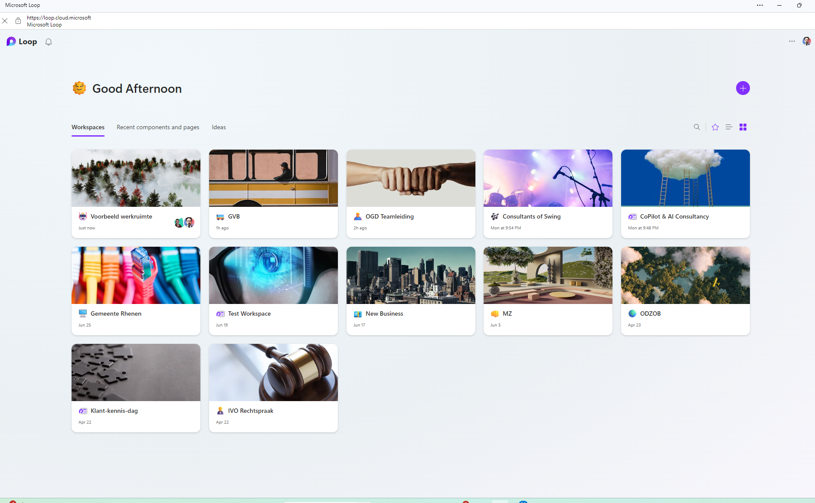
Task: Click the CoPilot & AI Consultancy icon
Action: pyautogui.click(x=632, y=216)
